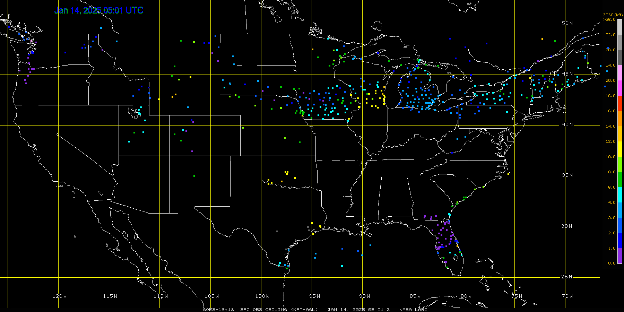
Task: Click 'JAN 14, 2025 05:01 Z' footer timestamp
Action: tap(359, 310)
